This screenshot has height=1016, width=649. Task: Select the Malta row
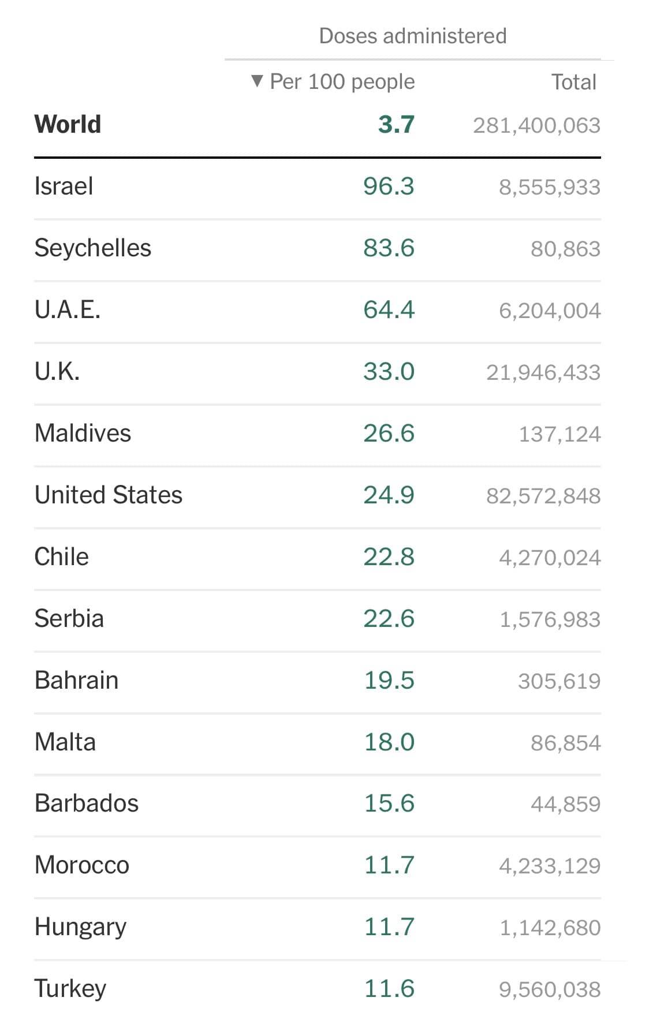point(65,742)
